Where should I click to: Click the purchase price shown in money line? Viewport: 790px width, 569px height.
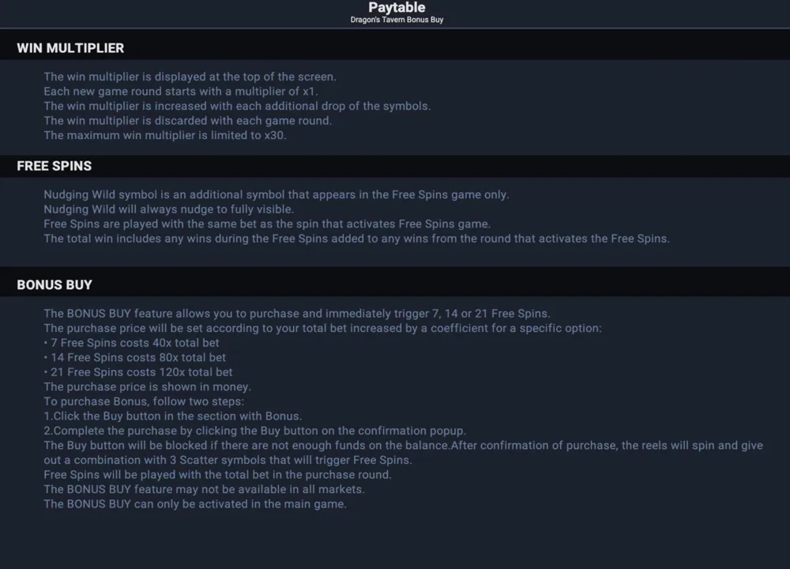tap(147, 387)
